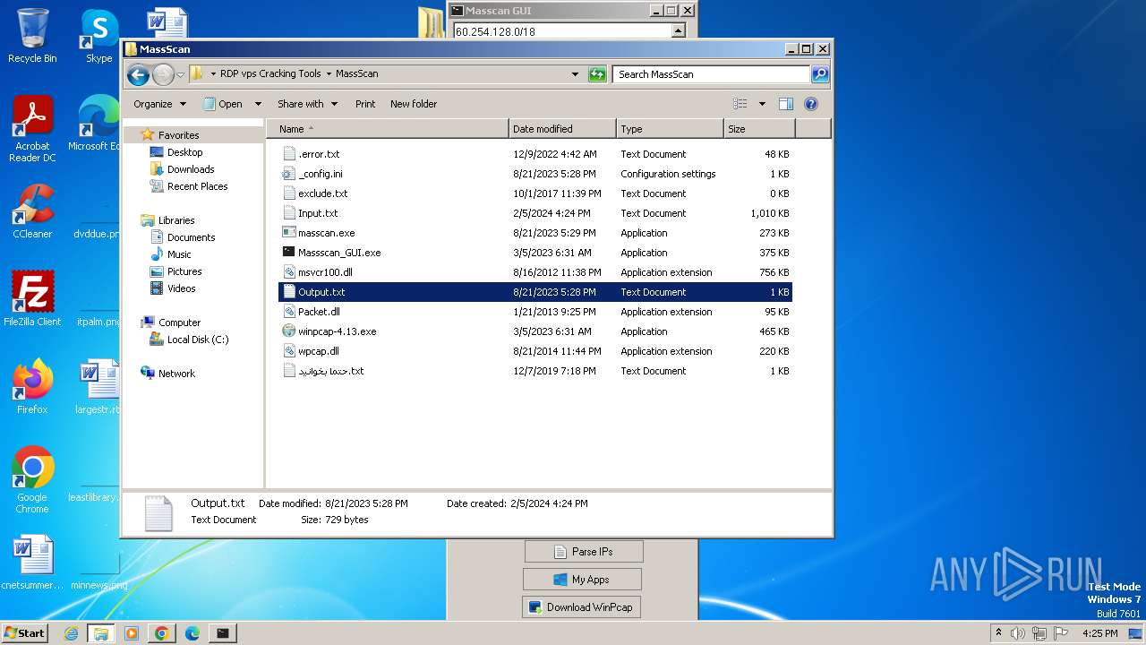Go back with the Explorer Back arrow

tap(138, 74)
